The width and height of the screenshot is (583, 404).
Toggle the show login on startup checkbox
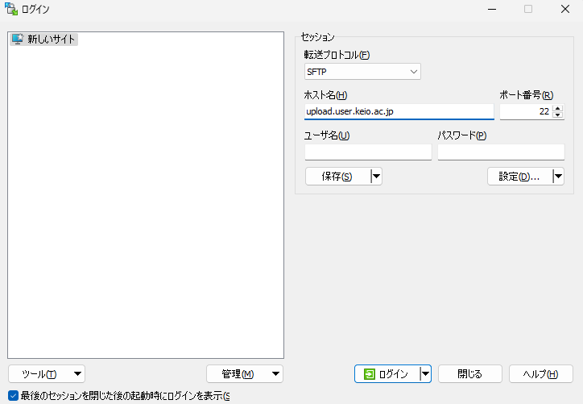13,396
